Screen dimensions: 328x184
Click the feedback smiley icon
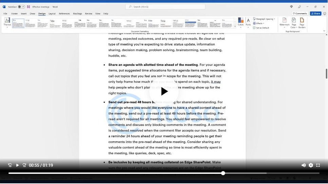point(325,13)
